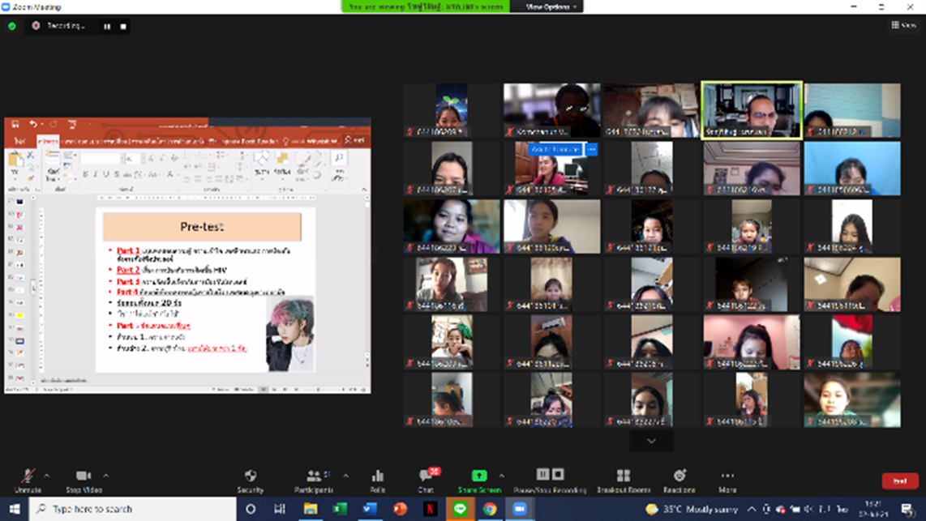926x521 pixels.
Task: Click the green Share Screen icon
Action: (479, 478)
